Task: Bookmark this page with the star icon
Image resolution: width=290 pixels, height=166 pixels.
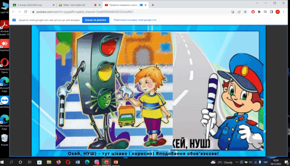Action: [x=245, y=12]
